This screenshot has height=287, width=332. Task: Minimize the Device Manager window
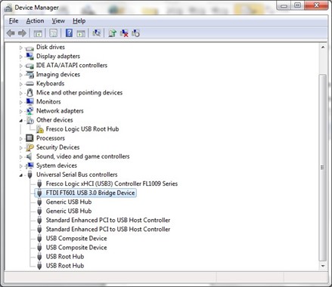pos(284,5)
